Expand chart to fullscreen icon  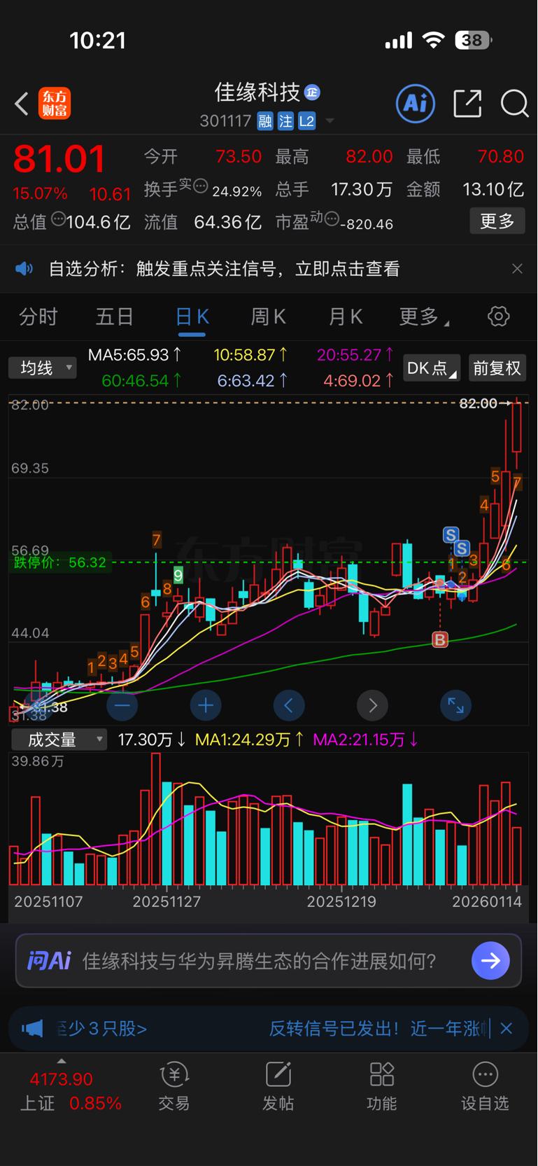click(456, 705)
